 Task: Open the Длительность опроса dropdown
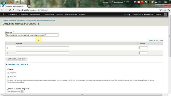point(15,92)
